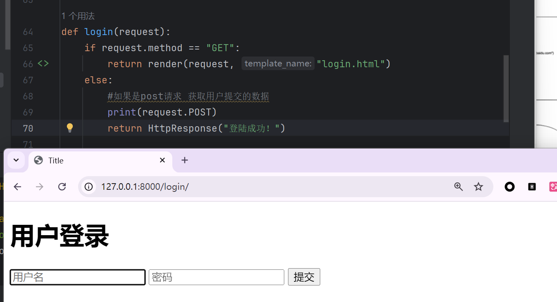The image size is (557, 302).
Task: Click the else keyword on line 67
Action: tap(96, 80)
